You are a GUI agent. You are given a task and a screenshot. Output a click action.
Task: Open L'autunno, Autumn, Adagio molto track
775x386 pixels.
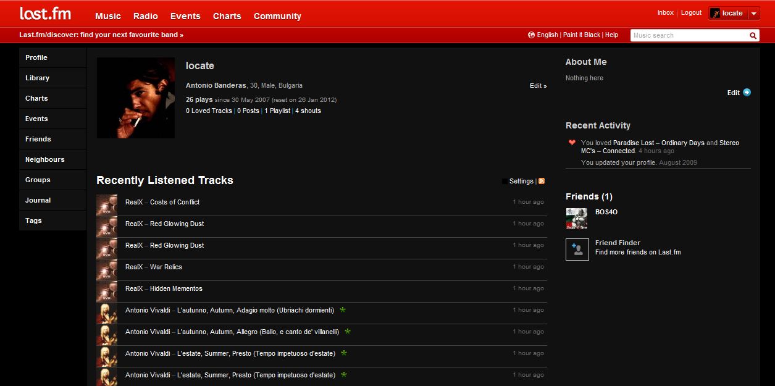(x=256, y=310)
